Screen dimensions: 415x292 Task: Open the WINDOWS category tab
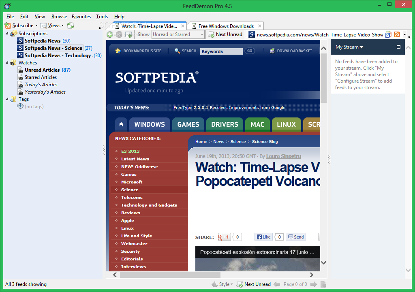150,124
